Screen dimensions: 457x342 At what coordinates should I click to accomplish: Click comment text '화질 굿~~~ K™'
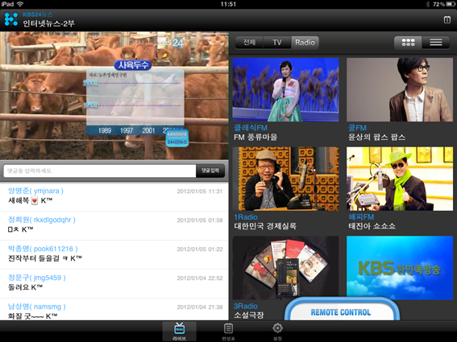click(32, 315)
